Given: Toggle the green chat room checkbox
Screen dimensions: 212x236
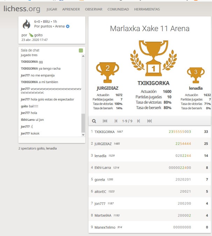Looking at the screenshot, I should point(81,50).
